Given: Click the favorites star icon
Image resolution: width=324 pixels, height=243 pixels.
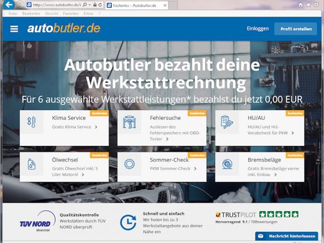Looking at the screenshot, I should (308, 5).
